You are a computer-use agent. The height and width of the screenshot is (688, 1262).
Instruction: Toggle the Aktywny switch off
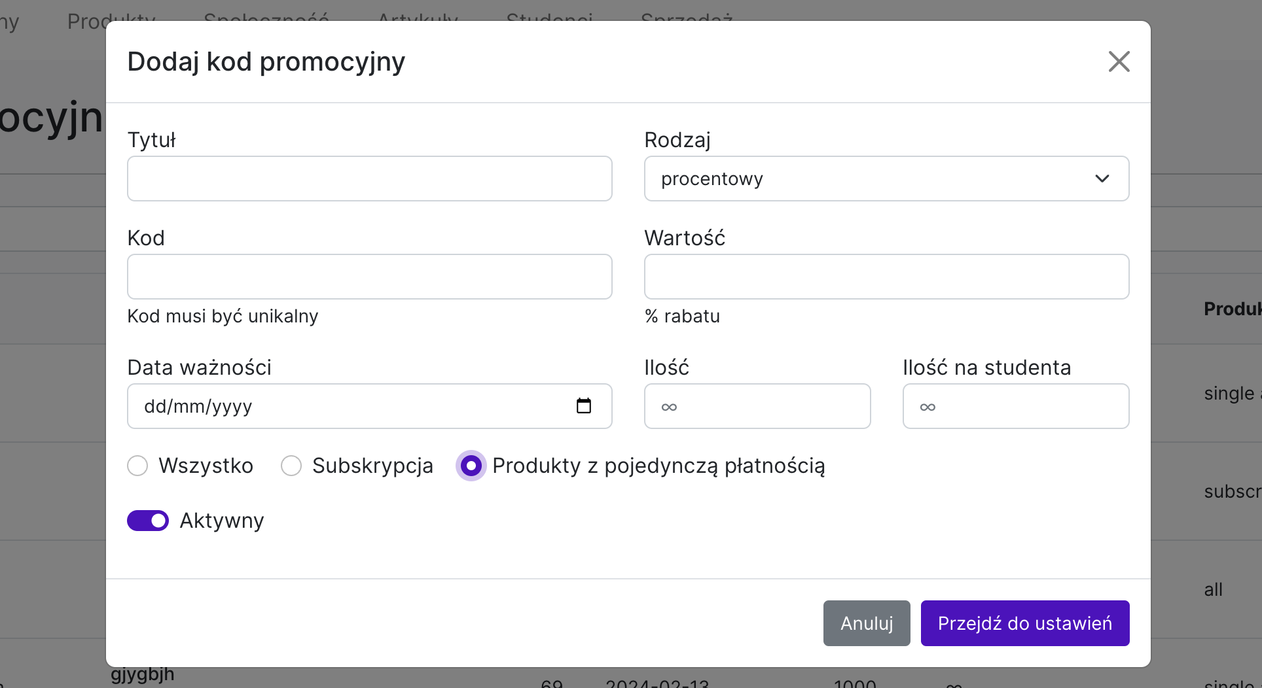tap(148, 521)
